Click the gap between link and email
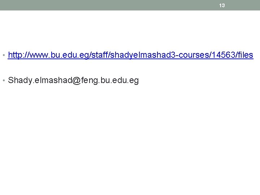Viewport: 260px width, 195px height. [x=130, y=68]
